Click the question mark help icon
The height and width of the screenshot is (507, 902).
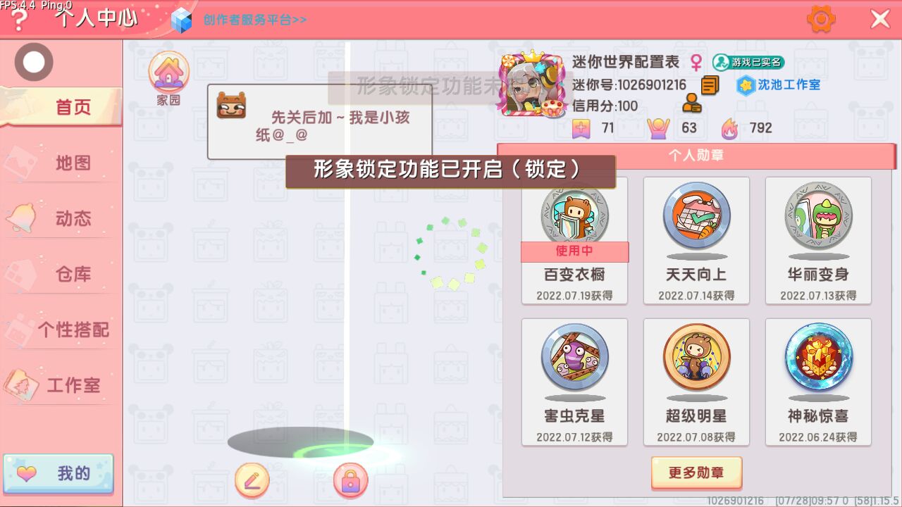tap(18, 20)
